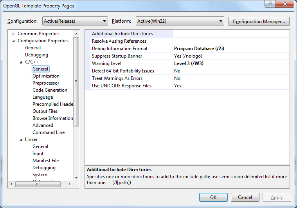Select Detect 64-bit Portability Issues property

click(x=131, y=71)
